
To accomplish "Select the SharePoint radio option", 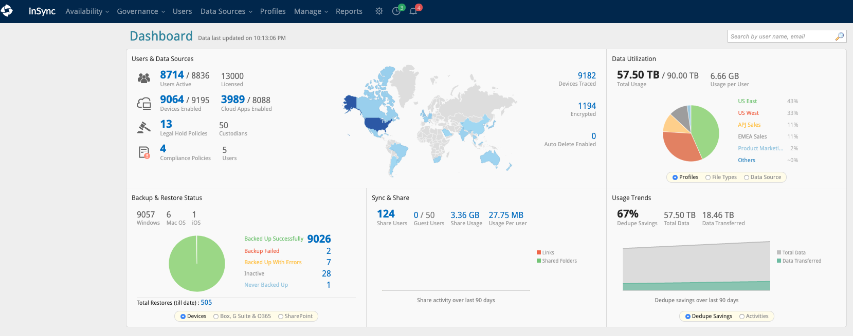I will pyautogui.click(x=281, y=317).
